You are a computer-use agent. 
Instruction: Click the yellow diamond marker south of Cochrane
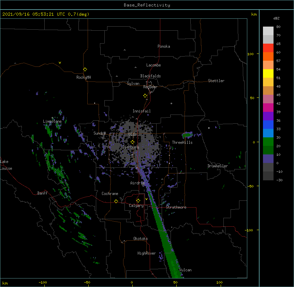point(116,201)
